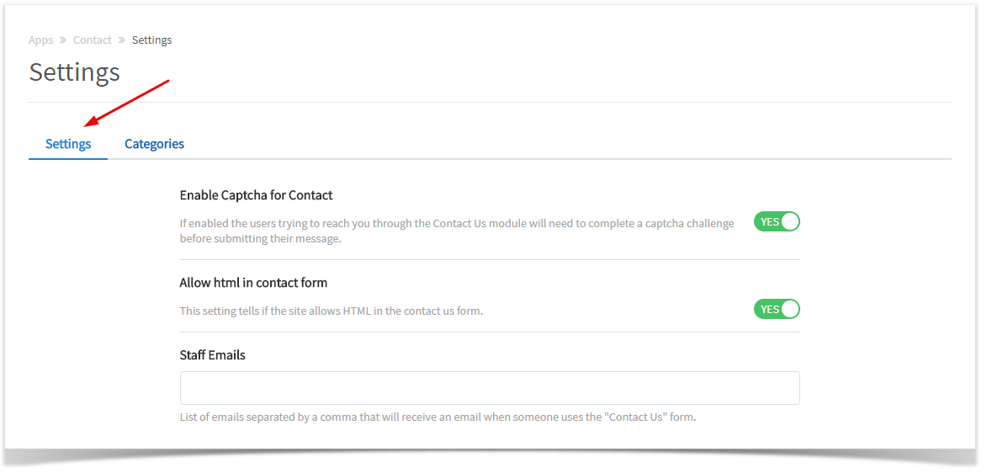Click the YES label on the Allow html toggle
Image resolution: width=987 pixels, height=473 pixels.
pyautogui.click(x=769, y=310)
